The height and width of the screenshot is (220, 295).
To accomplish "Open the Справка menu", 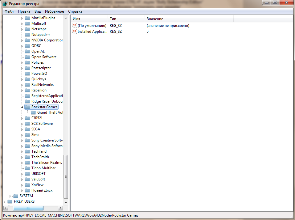I will tap(75, 11).
